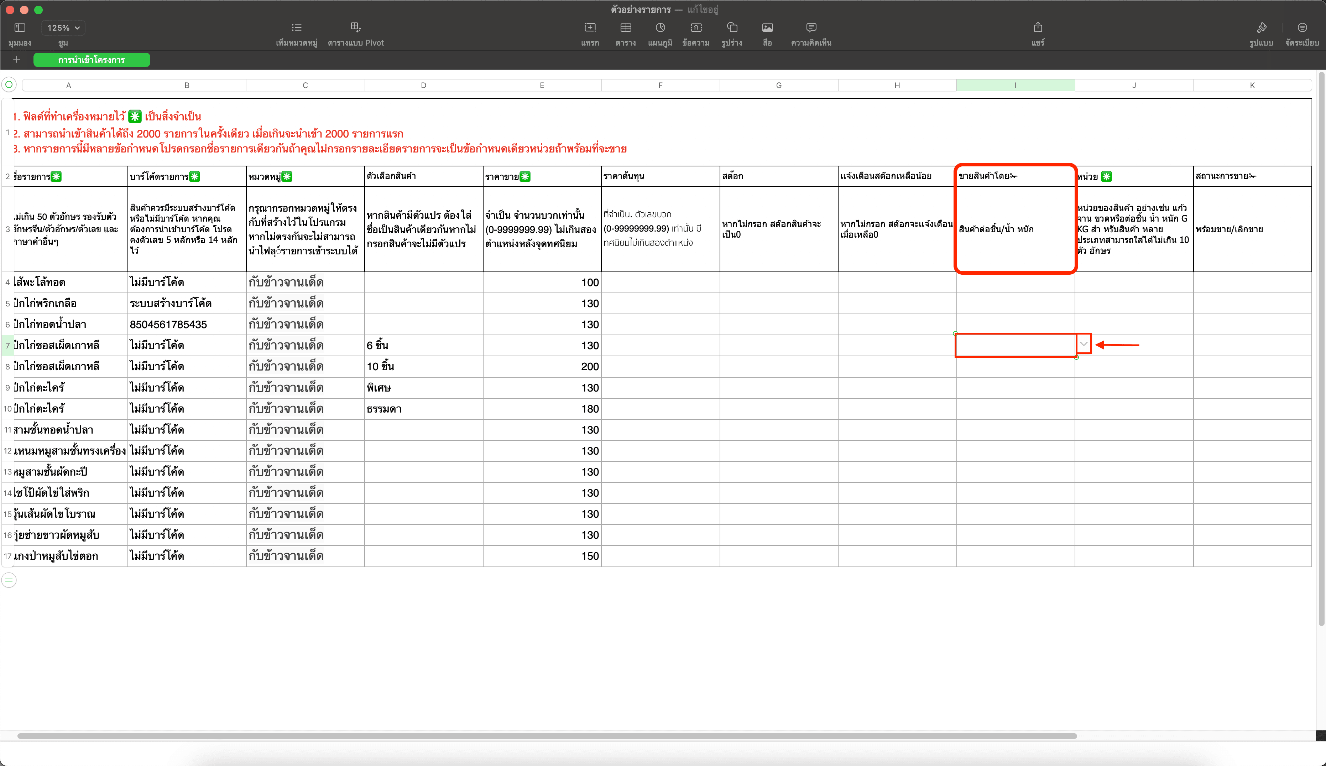1326x766 pixels.
Task: Open the Chart (แผนภูมิ) icon
Action: (661, 27)
